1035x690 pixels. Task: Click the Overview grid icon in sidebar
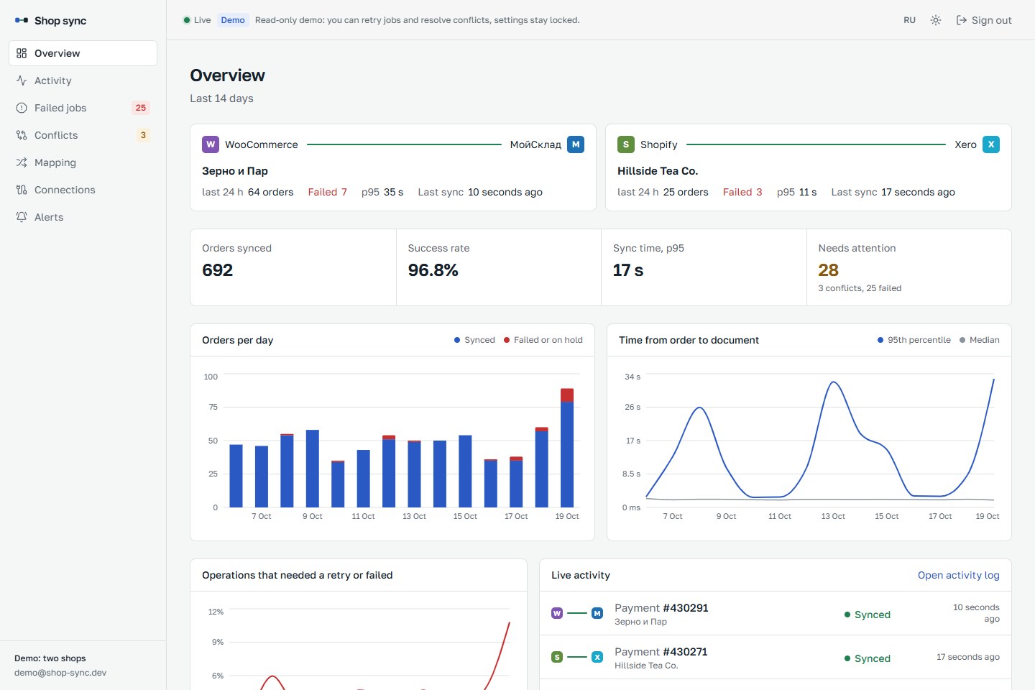point(22,53)
